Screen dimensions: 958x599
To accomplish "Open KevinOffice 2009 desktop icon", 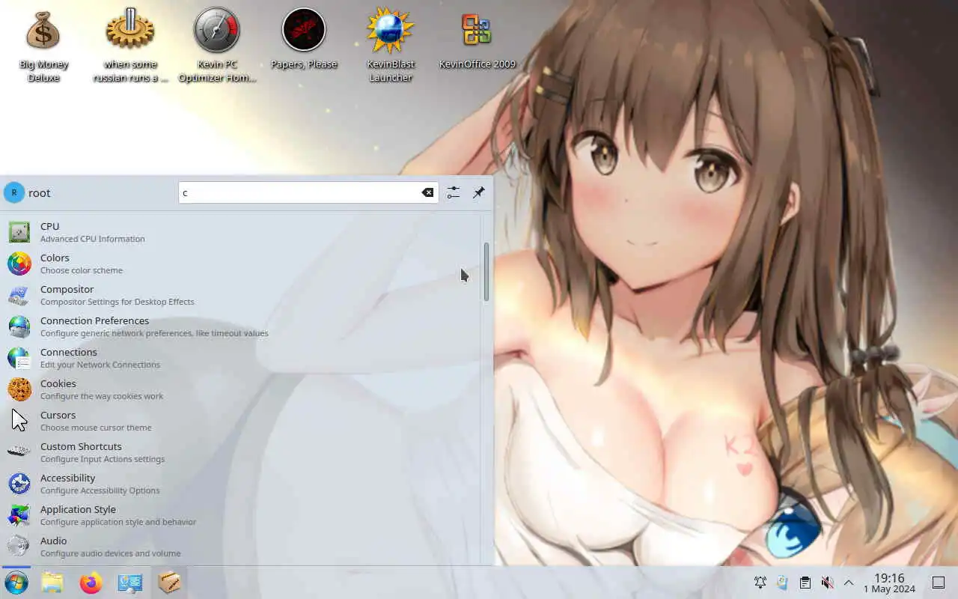I will [x=477, y=39].
